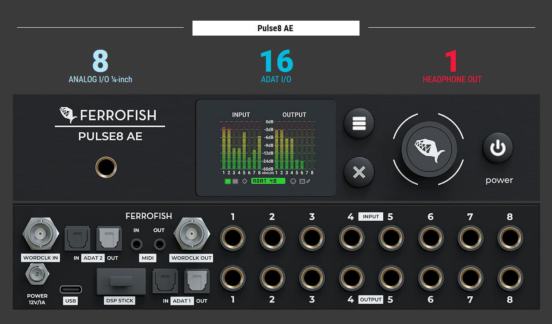
Task: Click the power text under the power button
Action: click(x=499, y=180)
